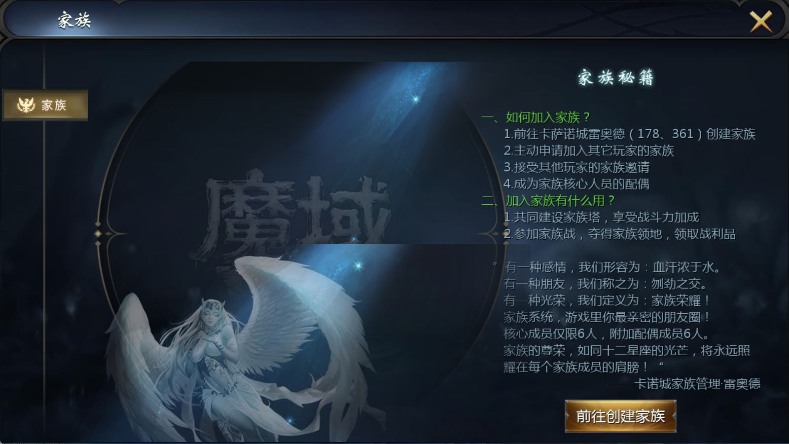
Task: Click the 共同建设家族塔 benefit line
Action: (601, 217)
